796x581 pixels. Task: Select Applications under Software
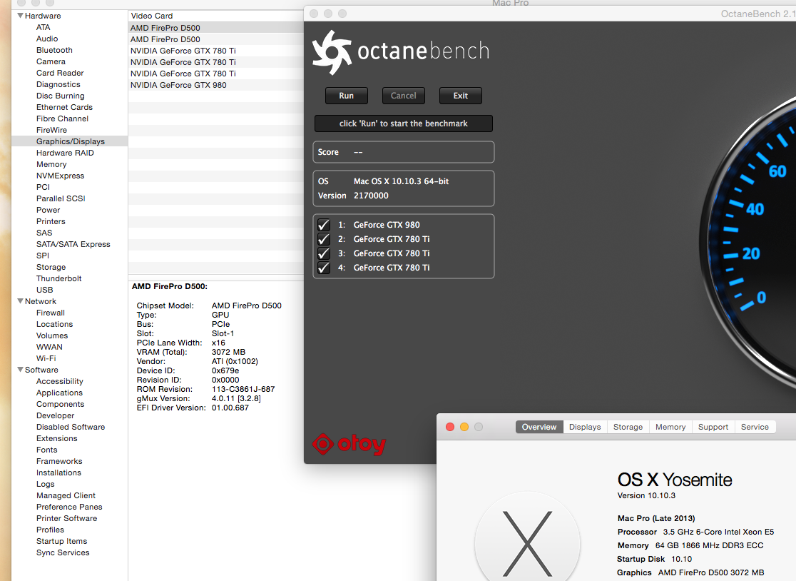click(x=59, y=393)
